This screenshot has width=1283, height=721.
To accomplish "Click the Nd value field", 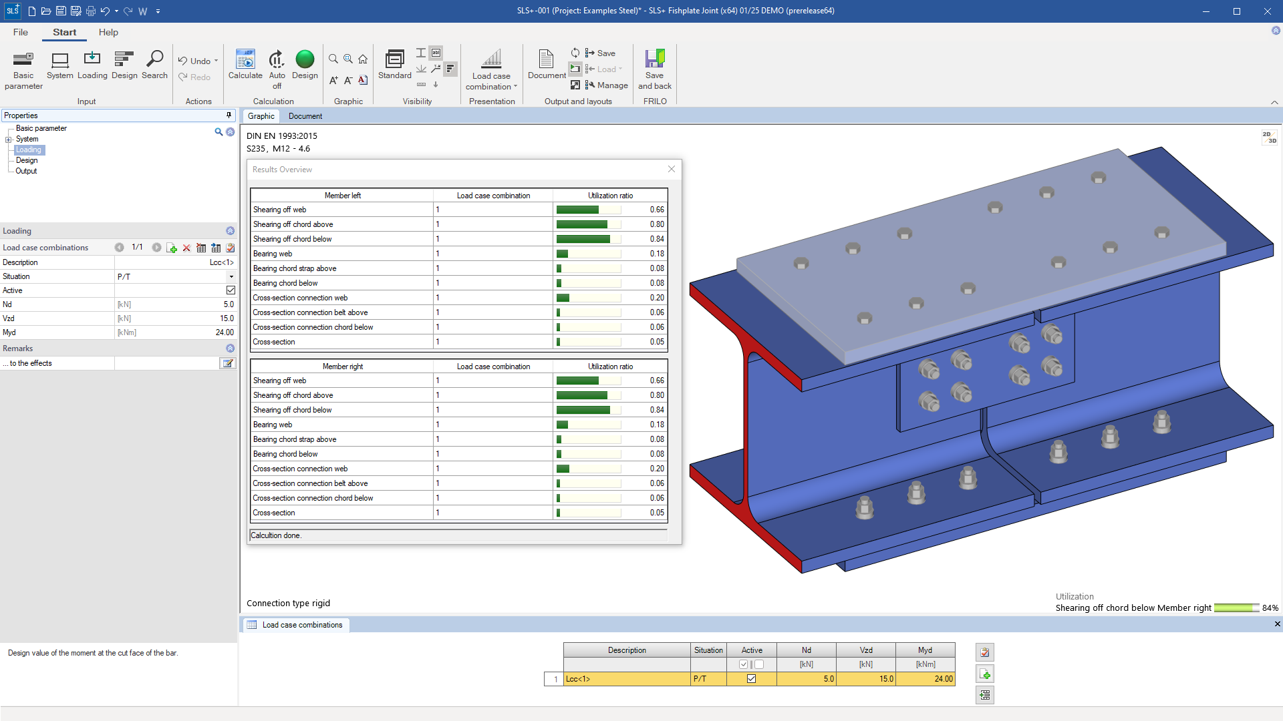I will pyautogui.click(x=176, y=304).
